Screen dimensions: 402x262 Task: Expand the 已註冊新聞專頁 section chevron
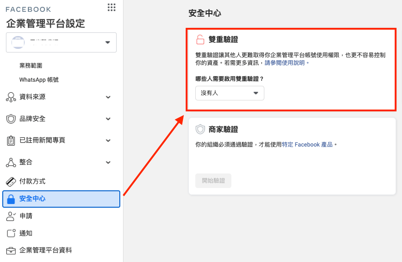pos(108,141)
